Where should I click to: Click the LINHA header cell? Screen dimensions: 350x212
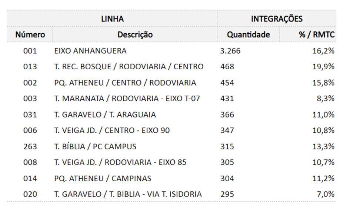point(112,19)
